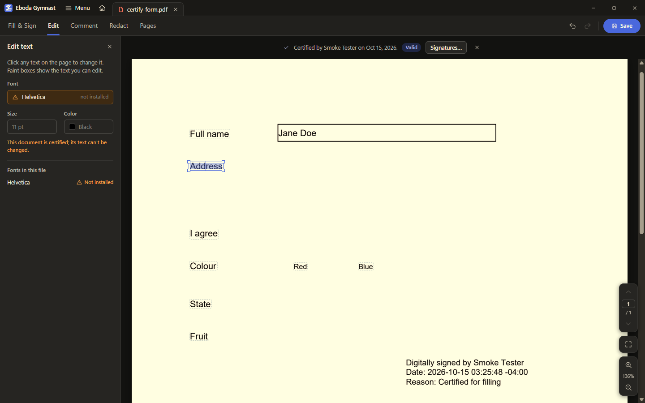Click the Redo arrow icon
This screenshot has height=403, width=645.
pyautogui.click(x=588, y=26)
